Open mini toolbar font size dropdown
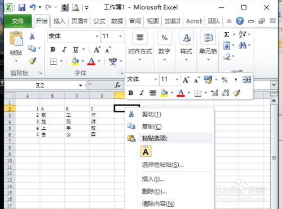 tap(177, 79)
